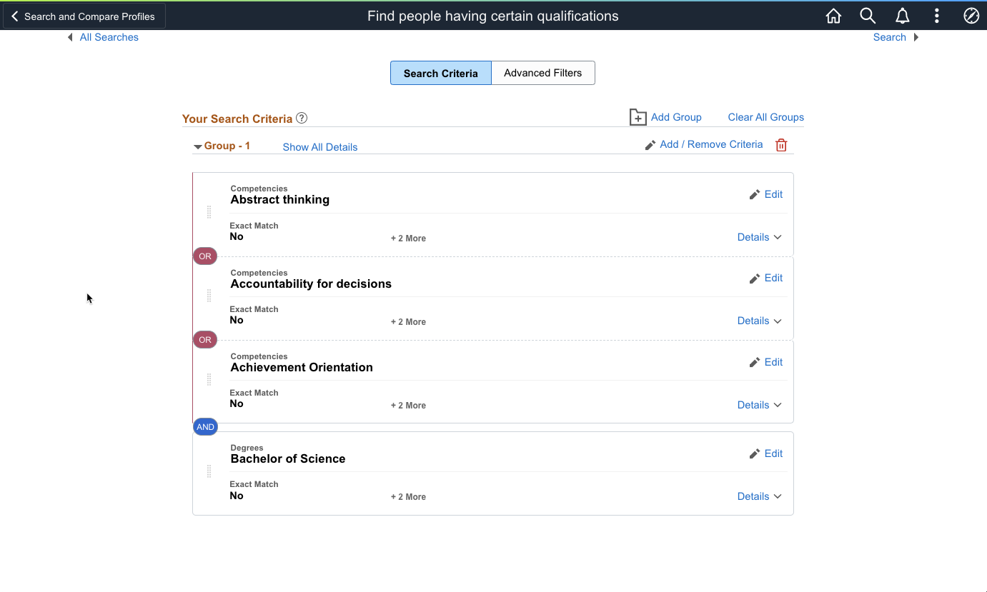
Task: Click the Home icon in header
Action: pyautogui.click(x=833, y=16)
